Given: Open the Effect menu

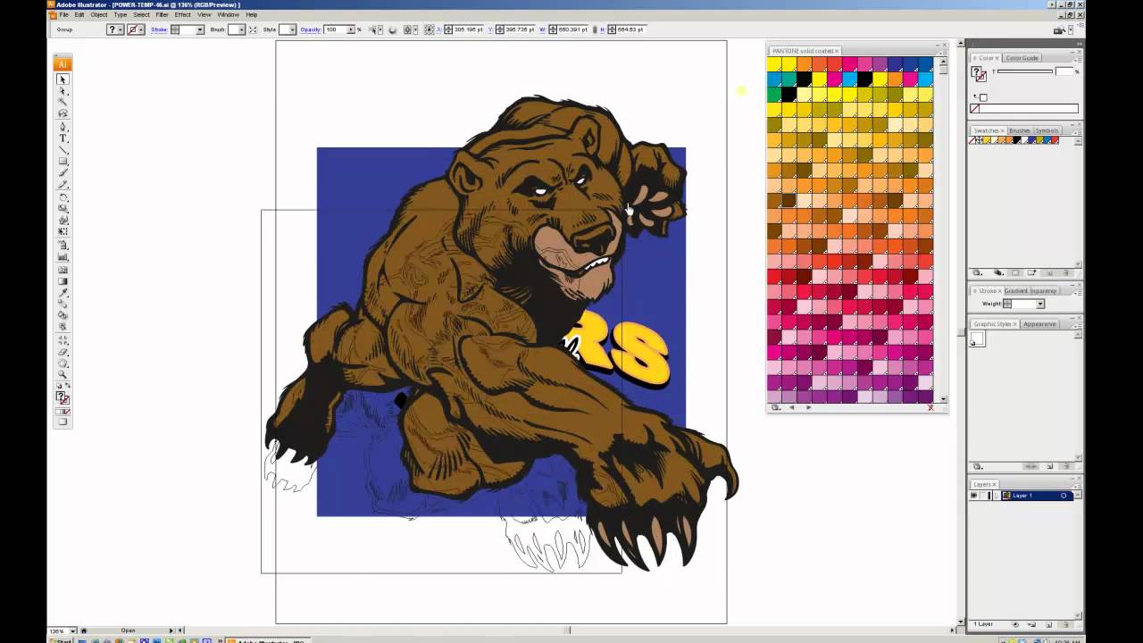Looking at the screenshot, I should [x=183, y=14].
